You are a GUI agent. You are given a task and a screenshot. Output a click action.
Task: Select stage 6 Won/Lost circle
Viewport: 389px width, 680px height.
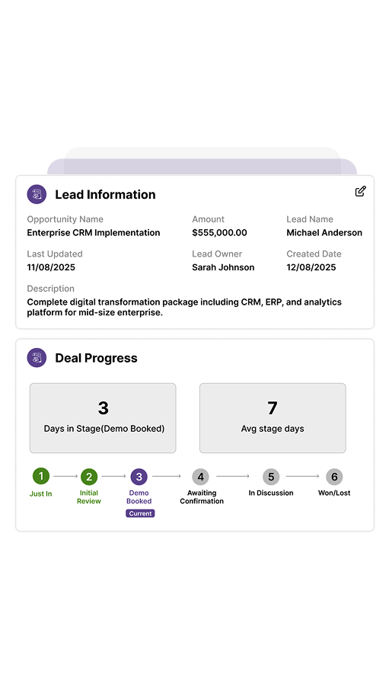click(x=334, y=477)
